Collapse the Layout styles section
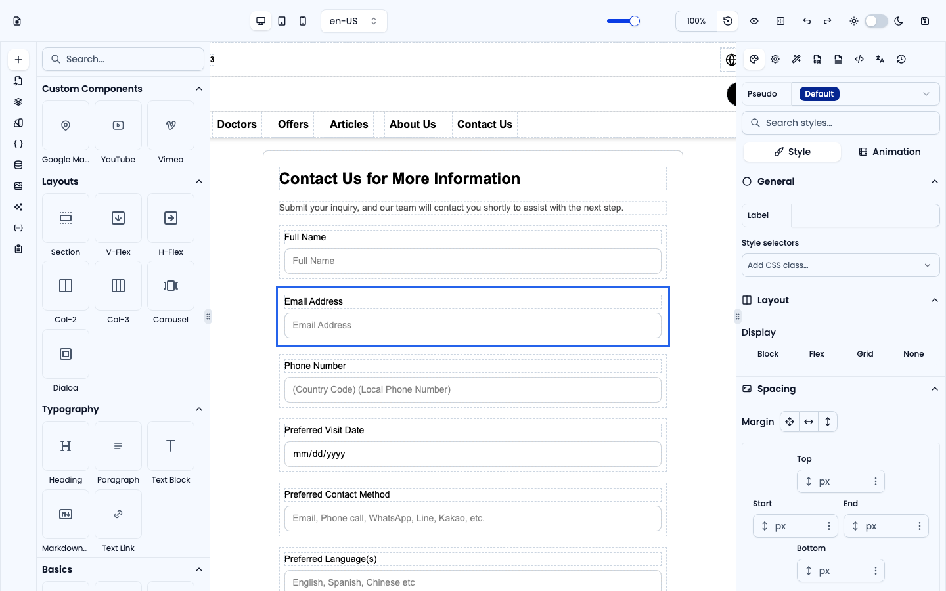Screen dimensions: 946x591 (935, 300)
